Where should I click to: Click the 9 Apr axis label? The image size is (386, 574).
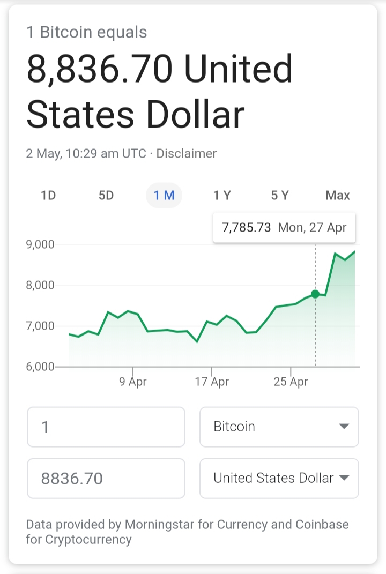click(133, 382)
